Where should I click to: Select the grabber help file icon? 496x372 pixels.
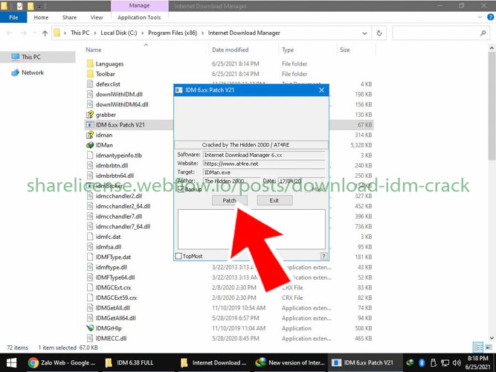[x=90, y=115]
